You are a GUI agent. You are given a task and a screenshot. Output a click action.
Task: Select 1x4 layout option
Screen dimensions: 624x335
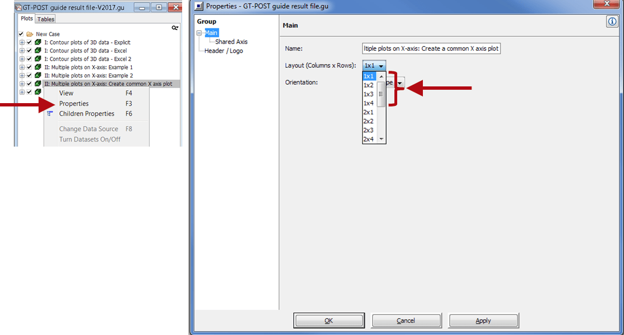(370, 103)
